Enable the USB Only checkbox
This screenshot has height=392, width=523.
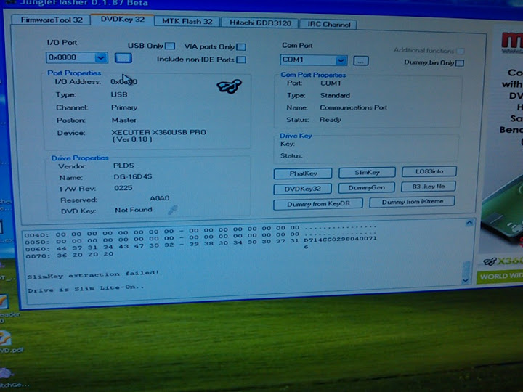(x=170, y=46)
